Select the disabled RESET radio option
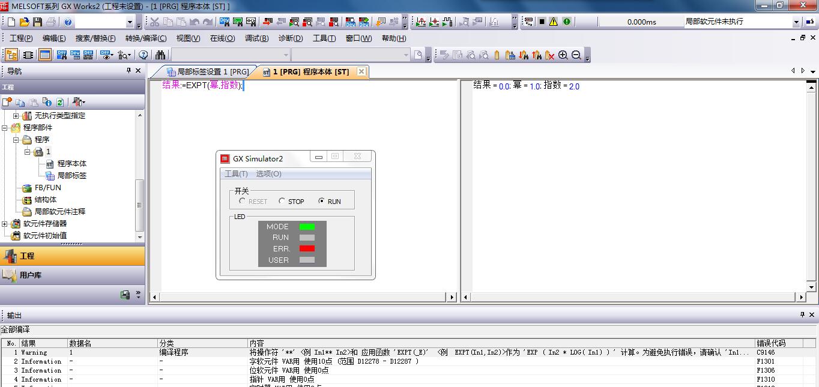 242,202
